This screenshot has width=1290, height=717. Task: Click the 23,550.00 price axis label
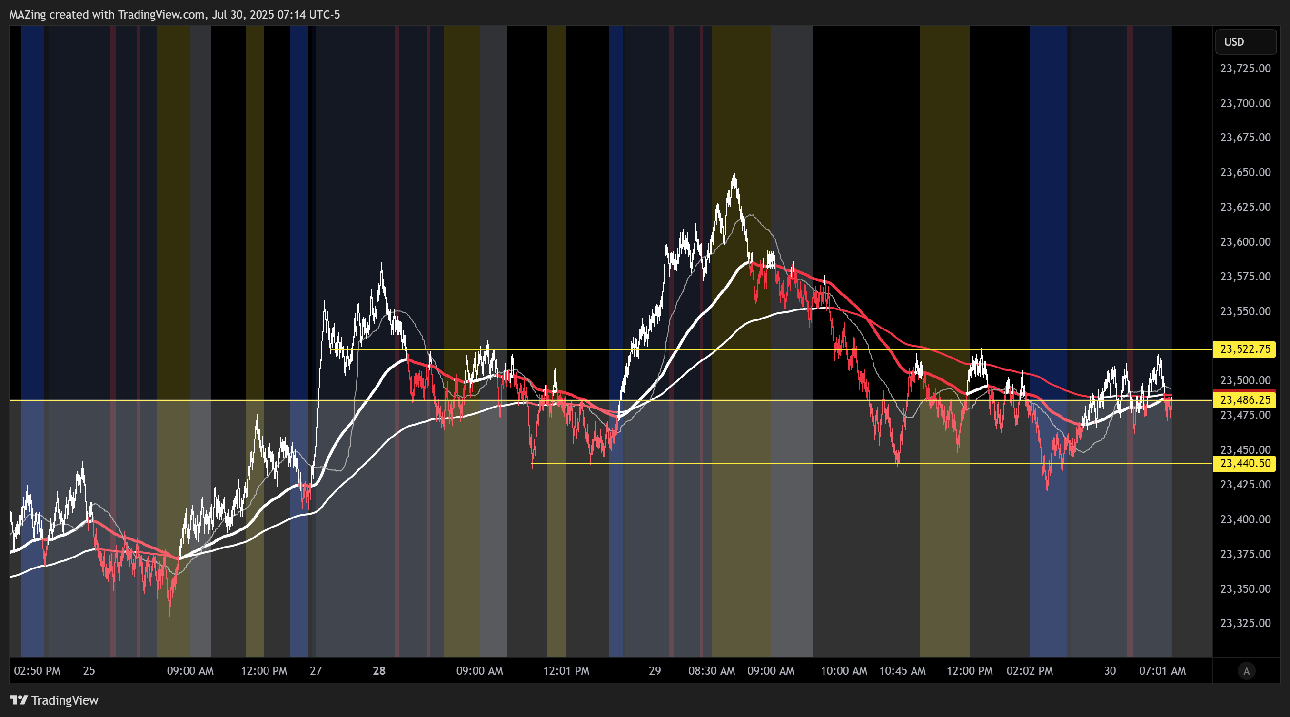(x=1245, y=311)
